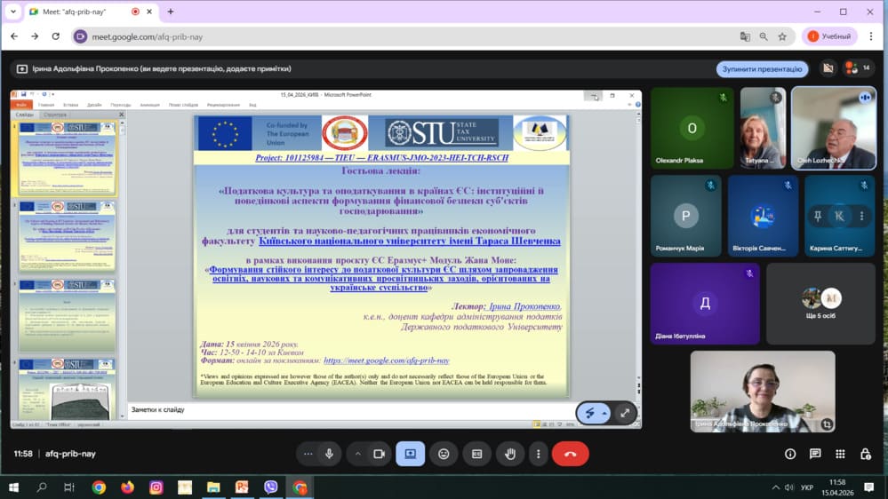
Task: Expand audio settings arrow next to microphone
Action: (x=308, y=454)
